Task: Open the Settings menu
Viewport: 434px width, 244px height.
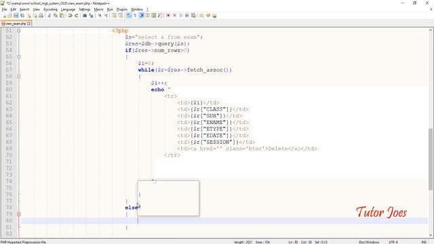Action: click(84, 9)
